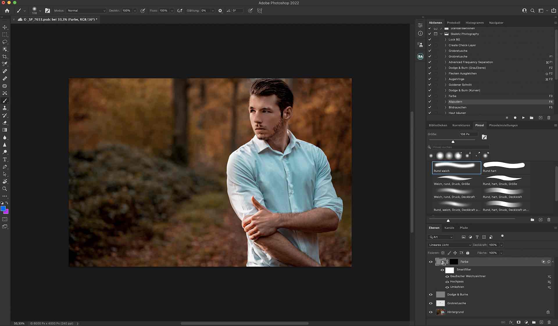Open layer style fx menu
Image resolution: width=558 pixels, height=326 pixels.
coord(511,322)
